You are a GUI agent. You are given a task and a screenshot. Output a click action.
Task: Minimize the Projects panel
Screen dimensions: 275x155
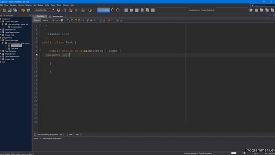(x=30, y=15)
